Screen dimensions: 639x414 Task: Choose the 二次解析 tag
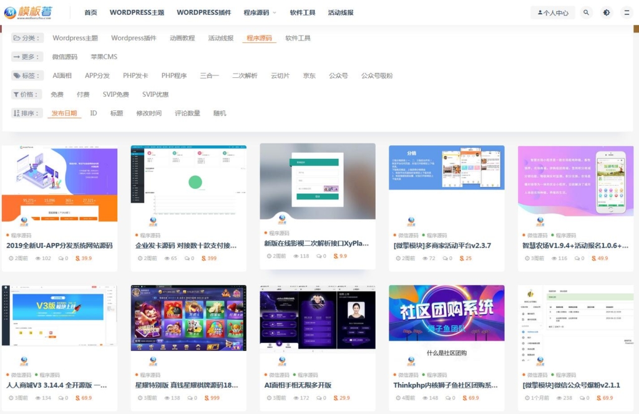pos(245,75)
